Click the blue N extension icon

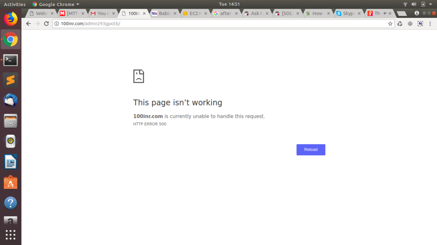click(420, 24)
